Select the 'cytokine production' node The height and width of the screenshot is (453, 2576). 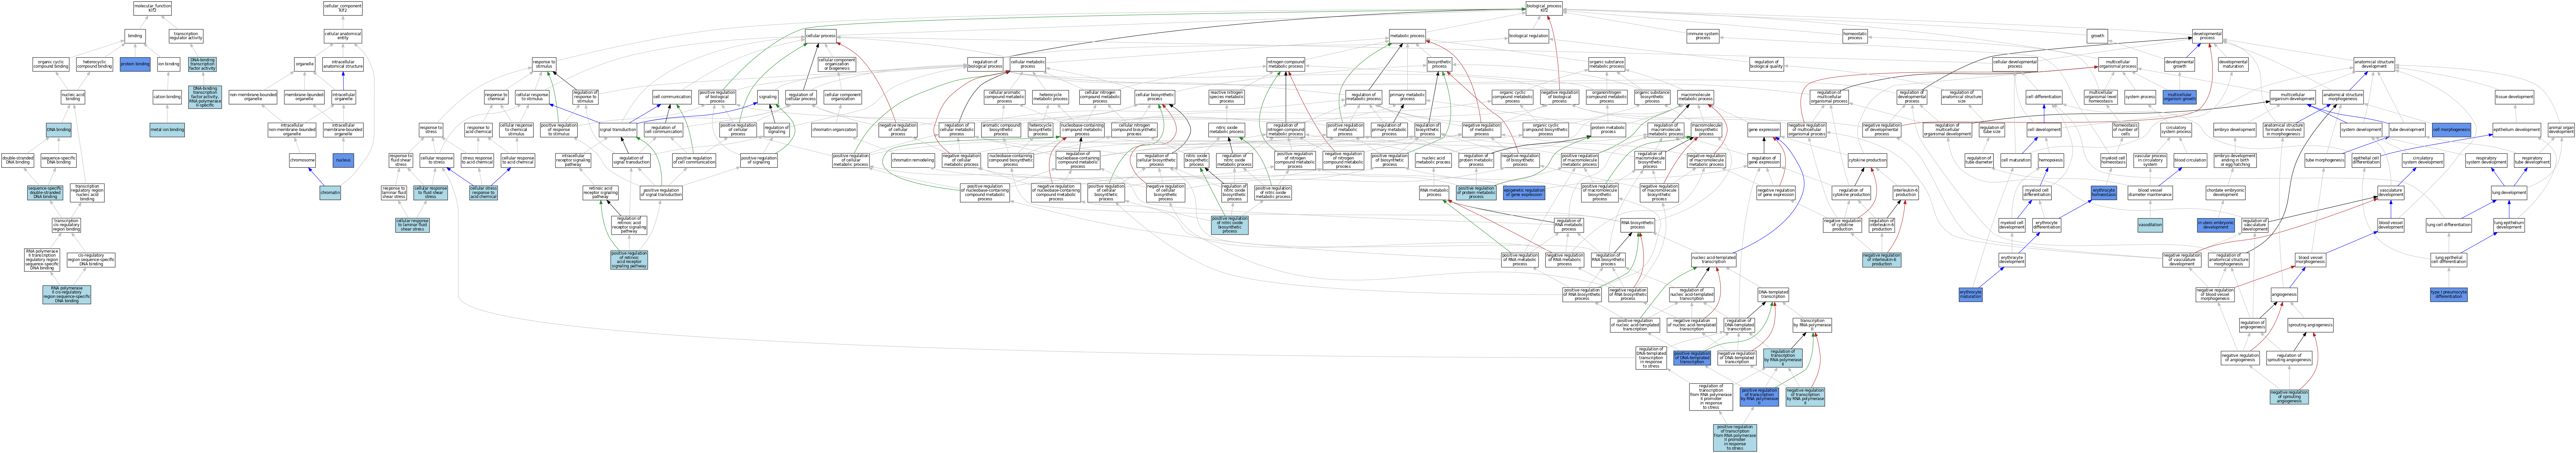click(1867, 160)
